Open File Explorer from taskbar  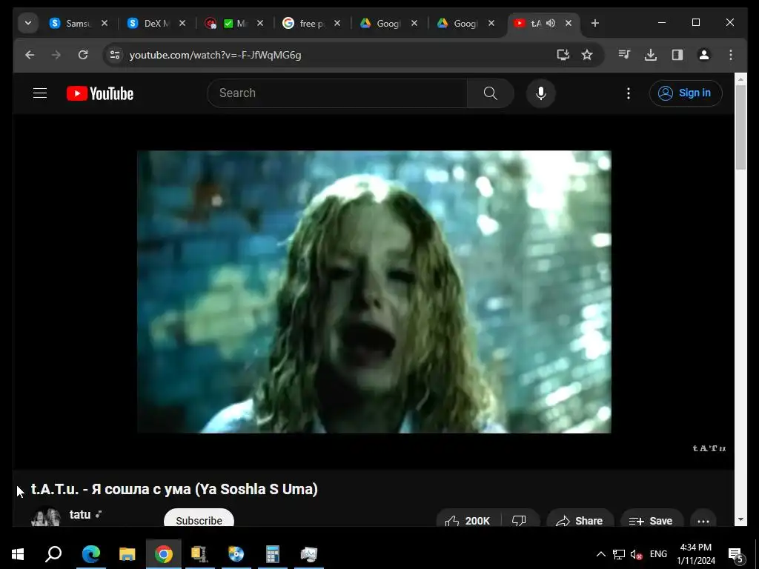coord(127,554)
